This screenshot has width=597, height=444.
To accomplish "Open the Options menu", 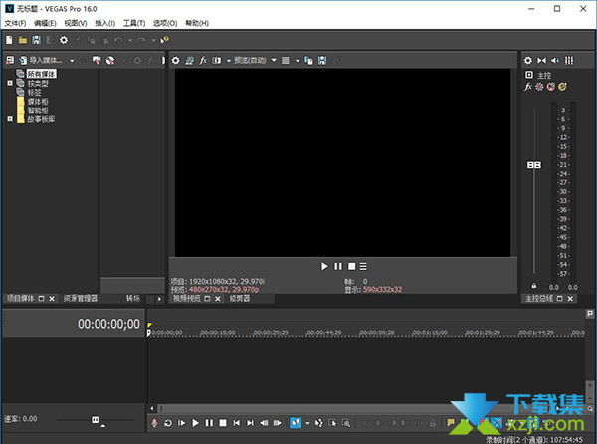I will tap(165, 23).
